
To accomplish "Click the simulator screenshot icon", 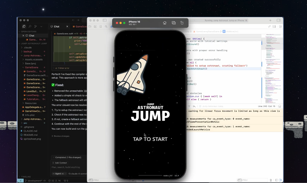I will (x=174, y=23).
